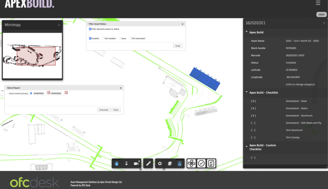Screen dimensions: 328x189
Task: Uncheck the Installed status checkbox
Action: [90, 38]
